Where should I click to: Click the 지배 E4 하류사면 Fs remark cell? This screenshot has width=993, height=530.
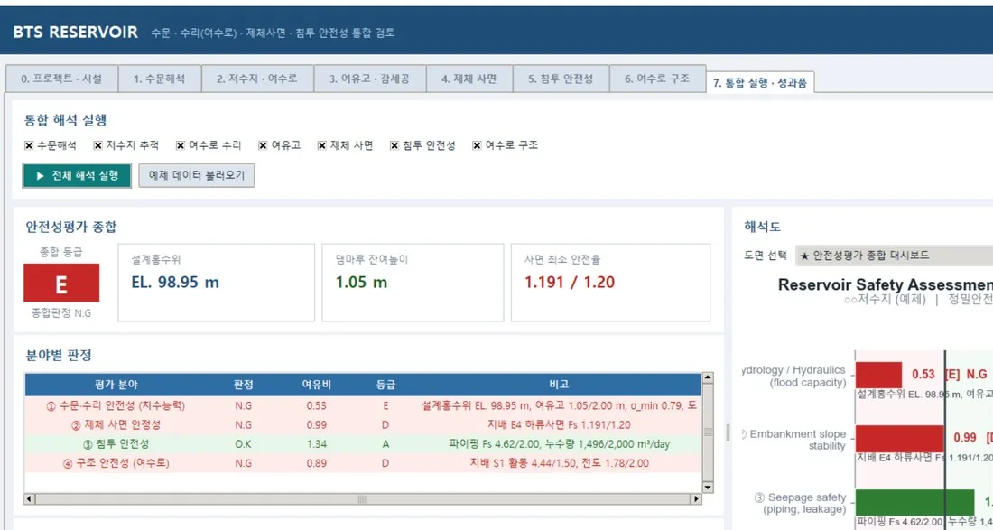point(559,425)
